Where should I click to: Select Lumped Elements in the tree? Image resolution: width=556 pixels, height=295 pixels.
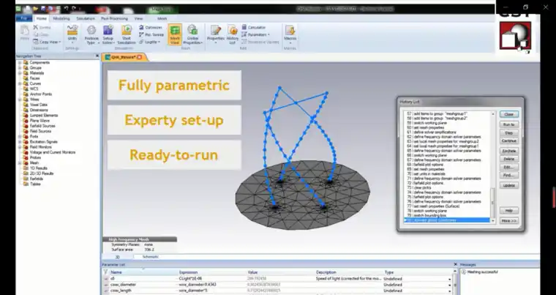[44, 116]
